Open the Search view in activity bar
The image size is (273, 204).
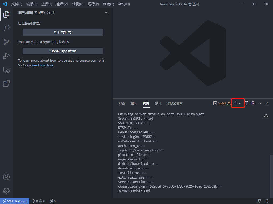6,28
